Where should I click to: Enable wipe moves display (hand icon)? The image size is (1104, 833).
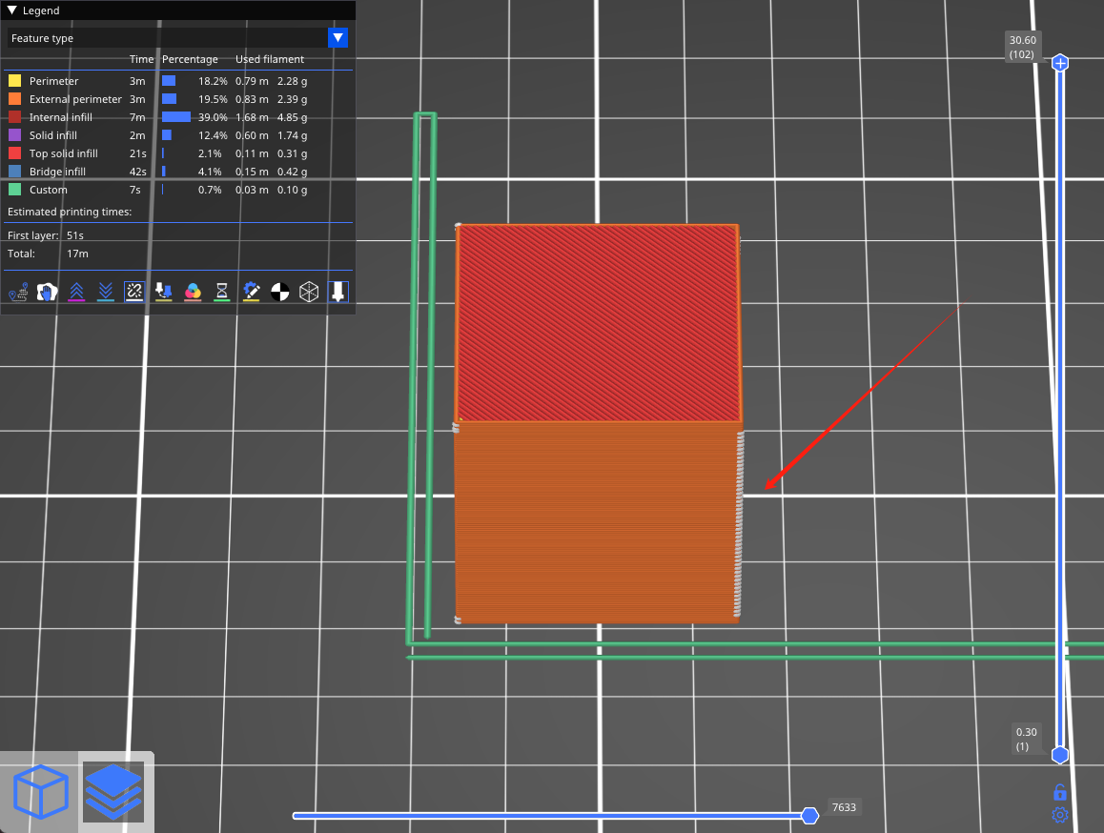(47, 292)
